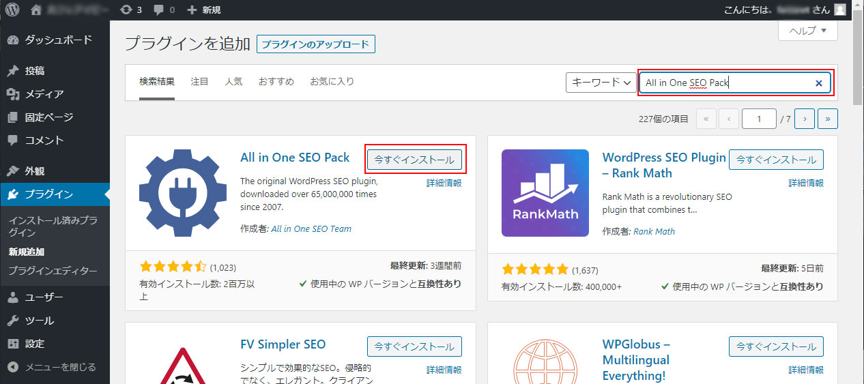Open メディア menu item

point(55,94)
